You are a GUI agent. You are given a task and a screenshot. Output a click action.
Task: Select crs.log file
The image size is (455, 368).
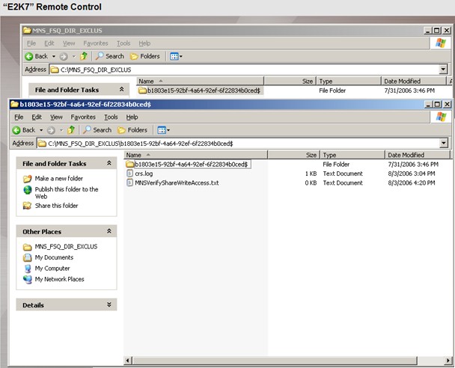(140, 174)
